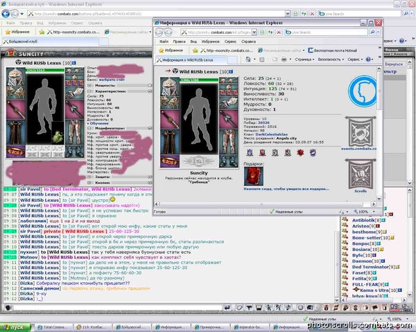
Task: Click the send message arrow beside chat input
Action: pos(227,307)
